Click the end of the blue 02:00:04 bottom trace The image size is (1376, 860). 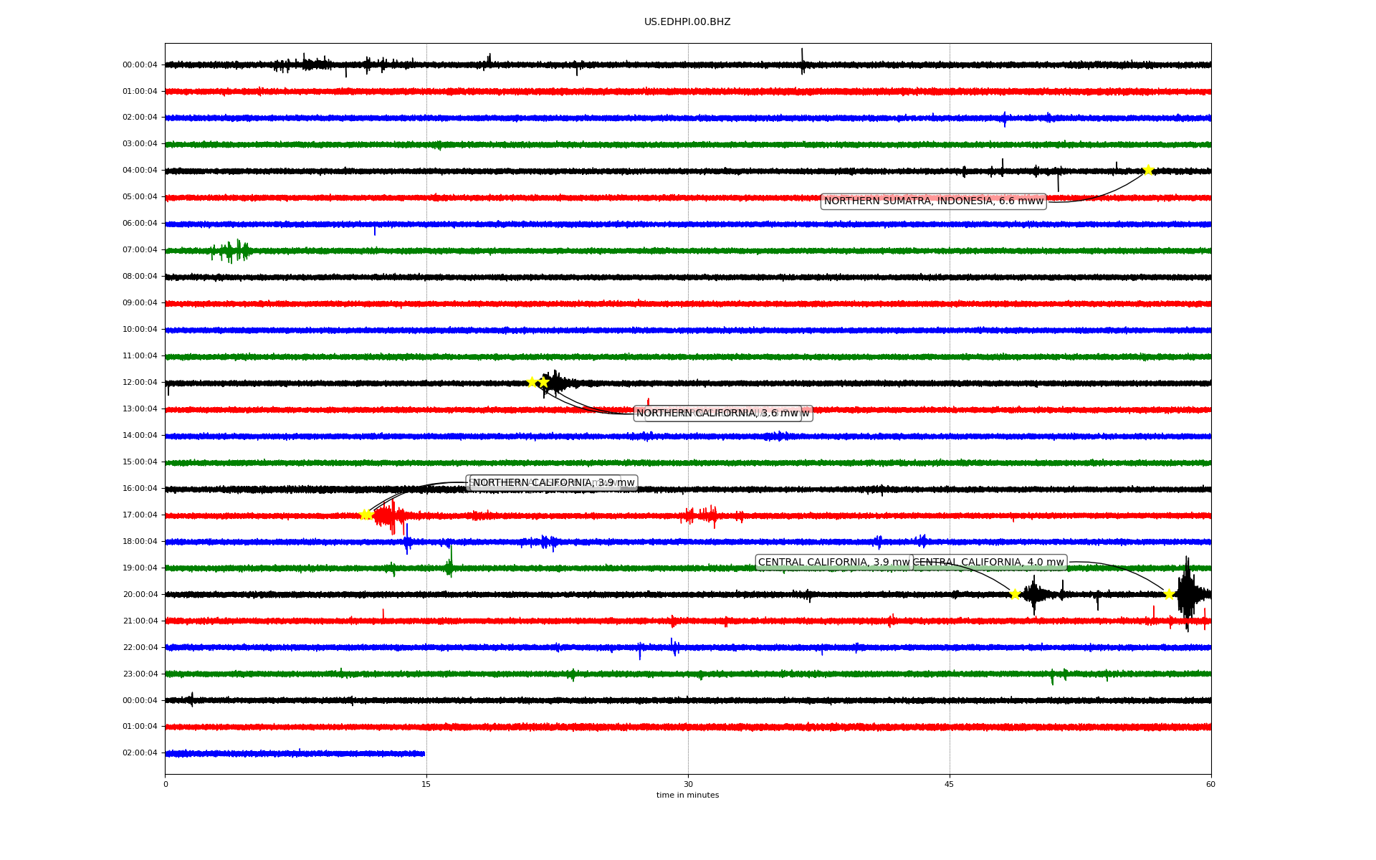pyautogui.click(x=424, y=754)
